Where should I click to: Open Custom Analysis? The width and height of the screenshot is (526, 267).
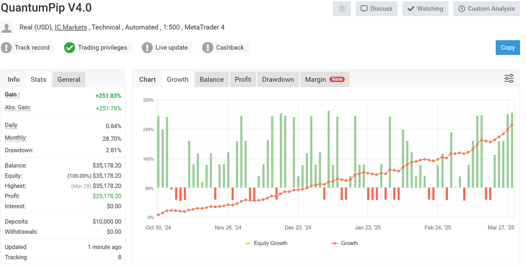coord(486,9)
